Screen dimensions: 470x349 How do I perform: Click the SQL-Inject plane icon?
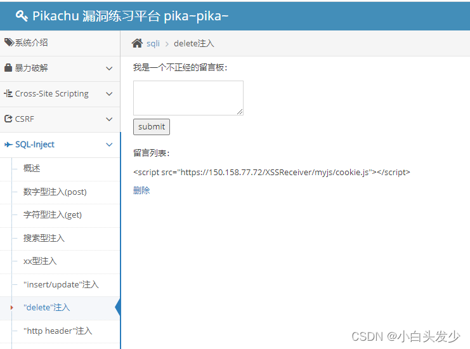click(8, 145)
